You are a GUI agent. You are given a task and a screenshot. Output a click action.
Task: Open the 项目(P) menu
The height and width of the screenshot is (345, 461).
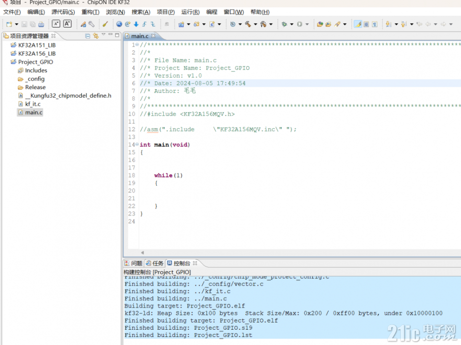pyautogui.click(x=166, y=12)
